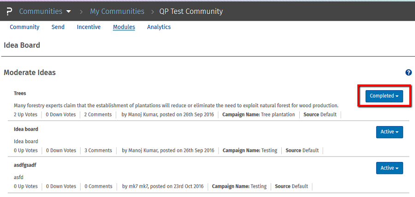
Task: View 3 Comments on Idea board idea
Action: pos(98,150)
